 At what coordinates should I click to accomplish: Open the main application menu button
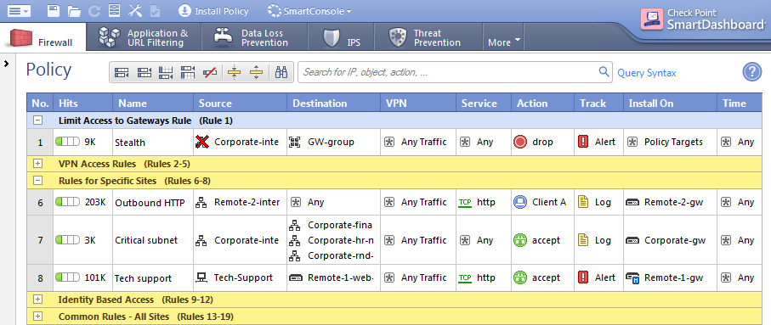tap(20, 11)
